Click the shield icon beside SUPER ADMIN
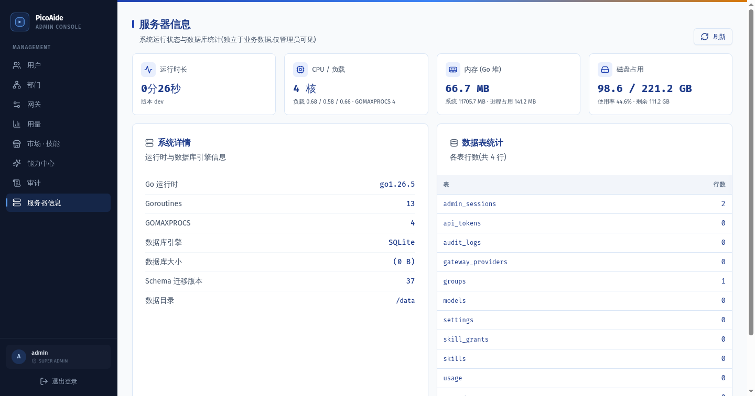The height and width of the screenshot is (396, 755). pos(34,361)
